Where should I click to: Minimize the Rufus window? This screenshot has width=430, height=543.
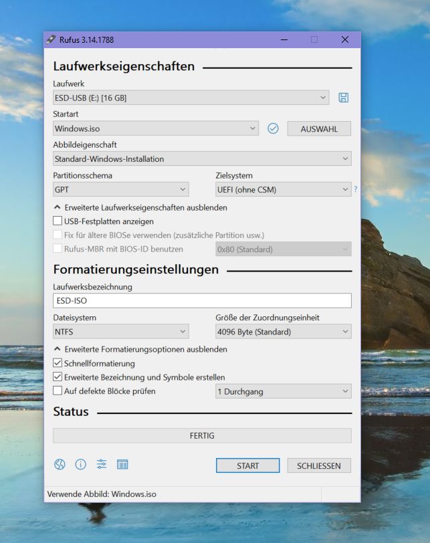click(284, 39)
